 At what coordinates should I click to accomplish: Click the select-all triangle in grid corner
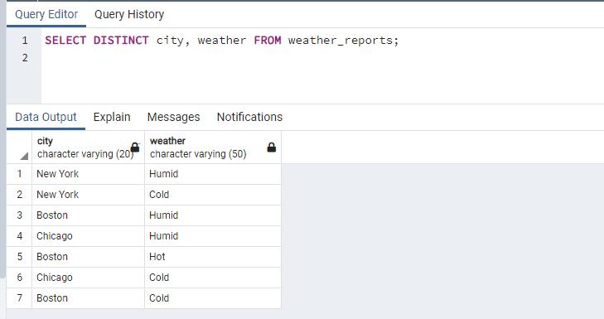[24, 156]
